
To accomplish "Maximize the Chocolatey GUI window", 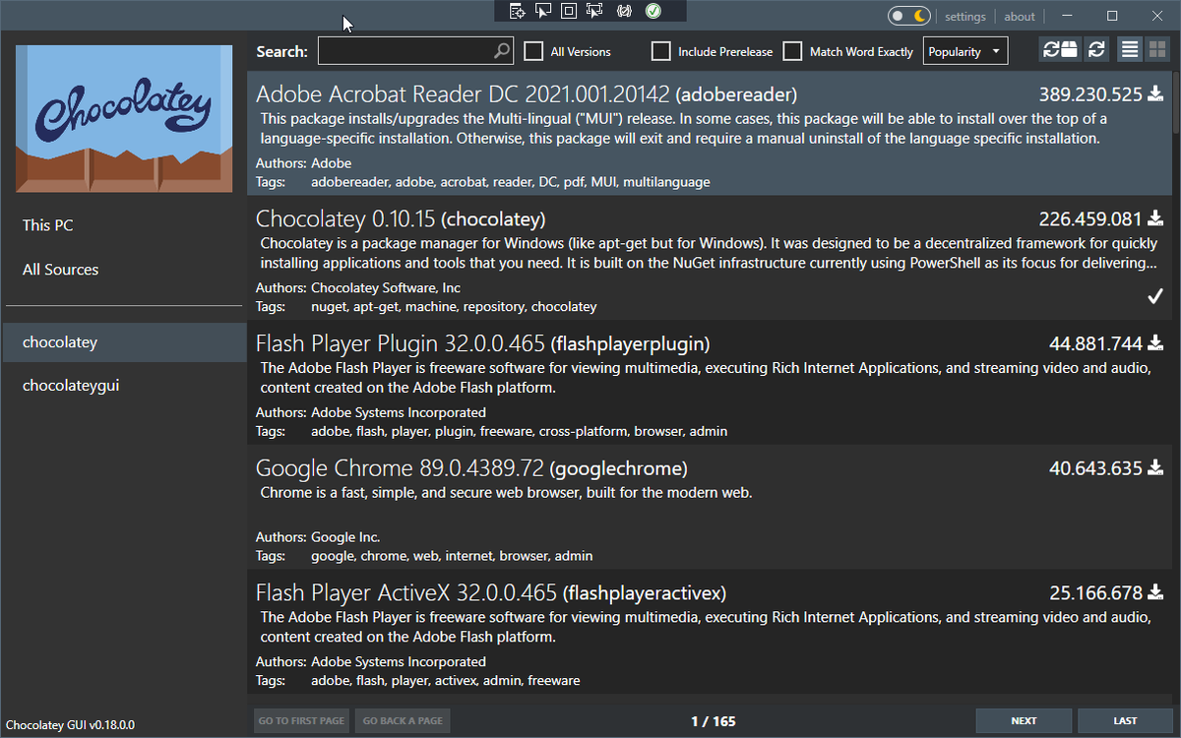I will [1112, 16].
